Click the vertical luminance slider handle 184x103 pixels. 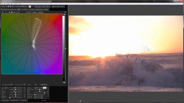(x=65, y=48)
